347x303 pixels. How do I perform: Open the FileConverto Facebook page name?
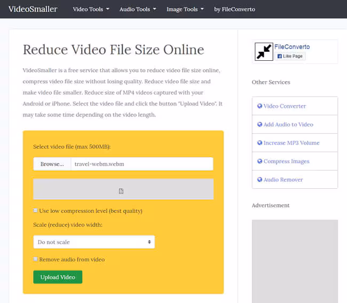[292, 46]
